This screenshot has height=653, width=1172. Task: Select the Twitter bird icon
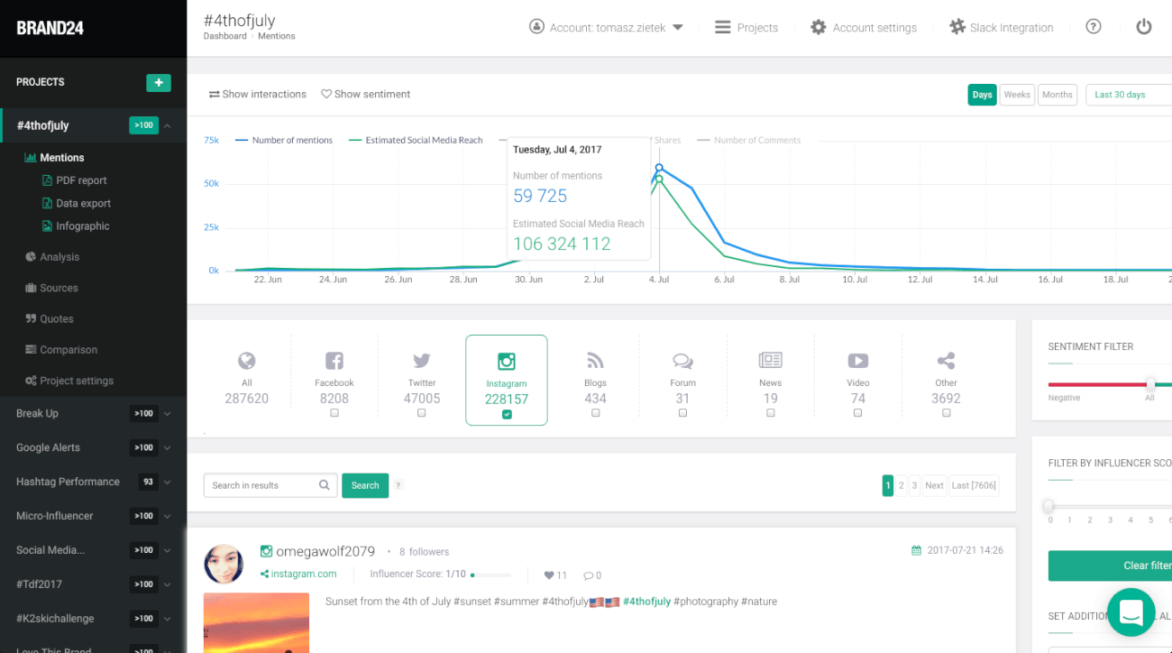422,361
